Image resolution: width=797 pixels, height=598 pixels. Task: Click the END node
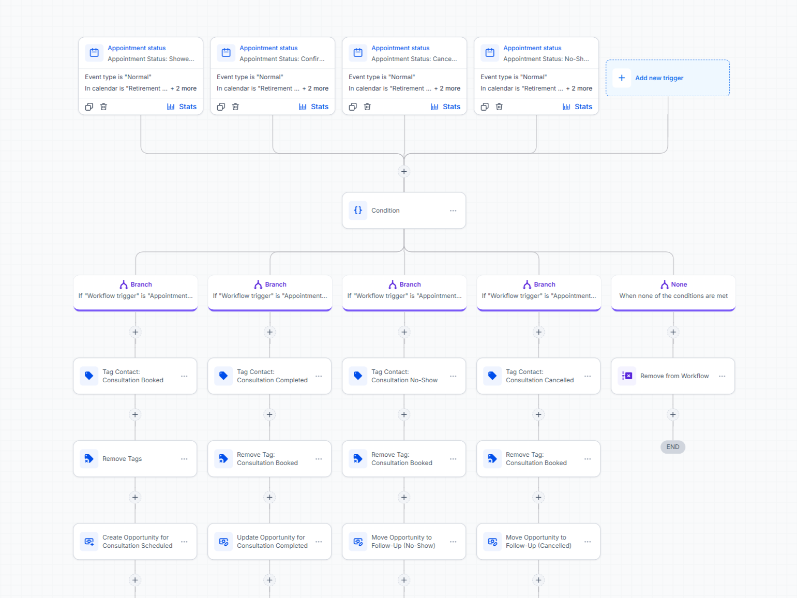pos(673,447)
